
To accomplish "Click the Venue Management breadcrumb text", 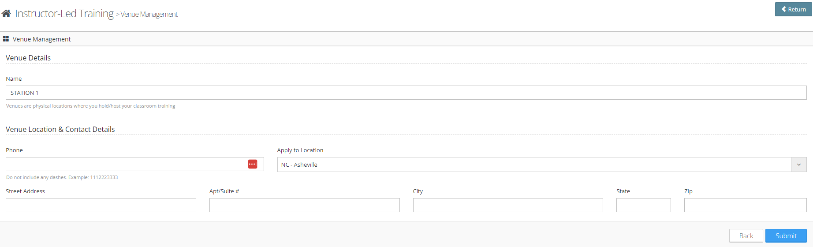I will [149, 15].
